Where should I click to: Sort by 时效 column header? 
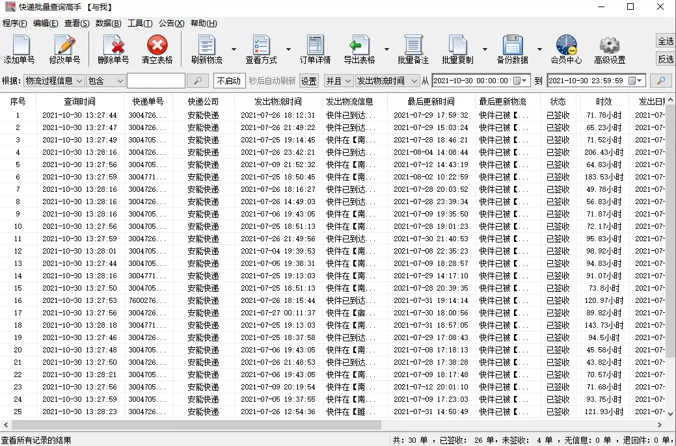[x=604, y=101]
